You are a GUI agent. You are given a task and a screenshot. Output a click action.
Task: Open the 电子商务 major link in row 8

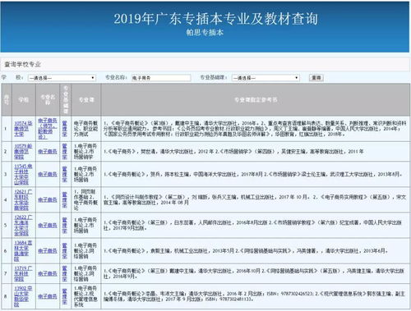[48, 296]
